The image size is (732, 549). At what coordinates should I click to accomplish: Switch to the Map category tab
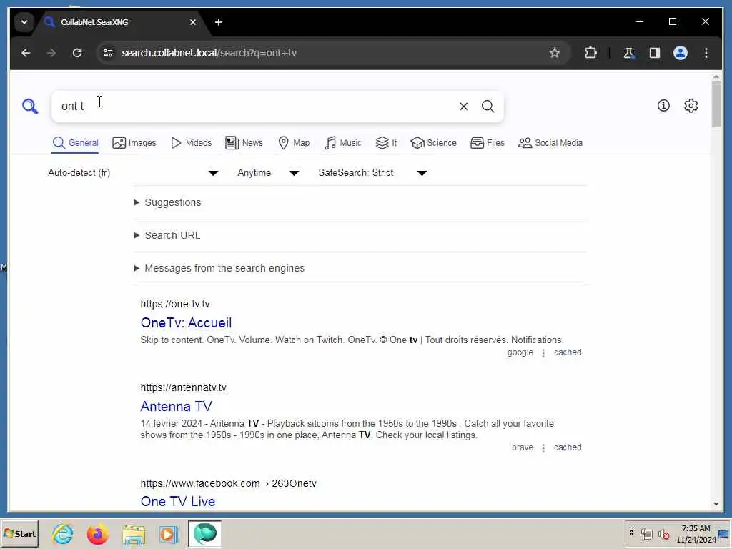(294, 143)
